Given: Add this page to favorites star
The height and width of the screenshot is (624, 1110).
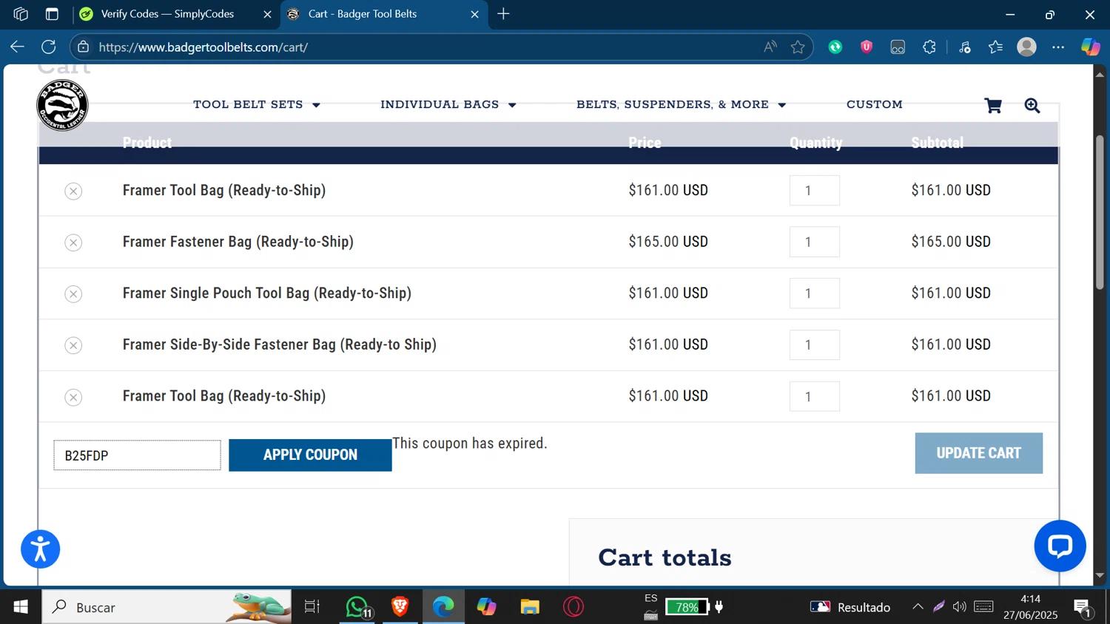Looking at the screenshot, I should pos(798,47).
